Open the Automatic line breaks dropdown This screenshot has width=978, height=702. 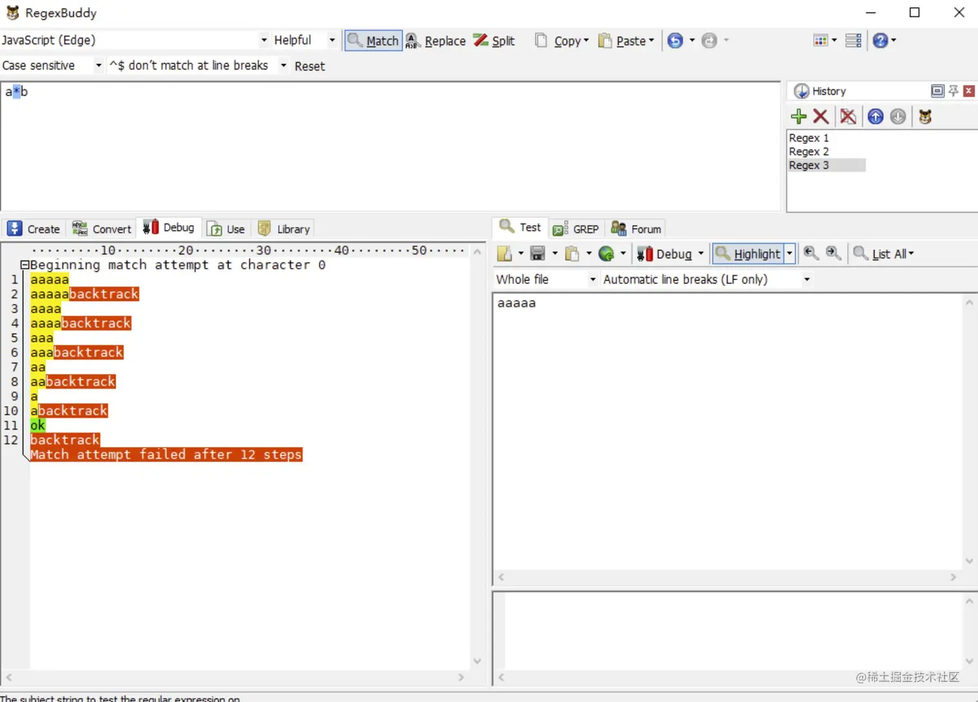pyautogui.click(x=807, y=280)
